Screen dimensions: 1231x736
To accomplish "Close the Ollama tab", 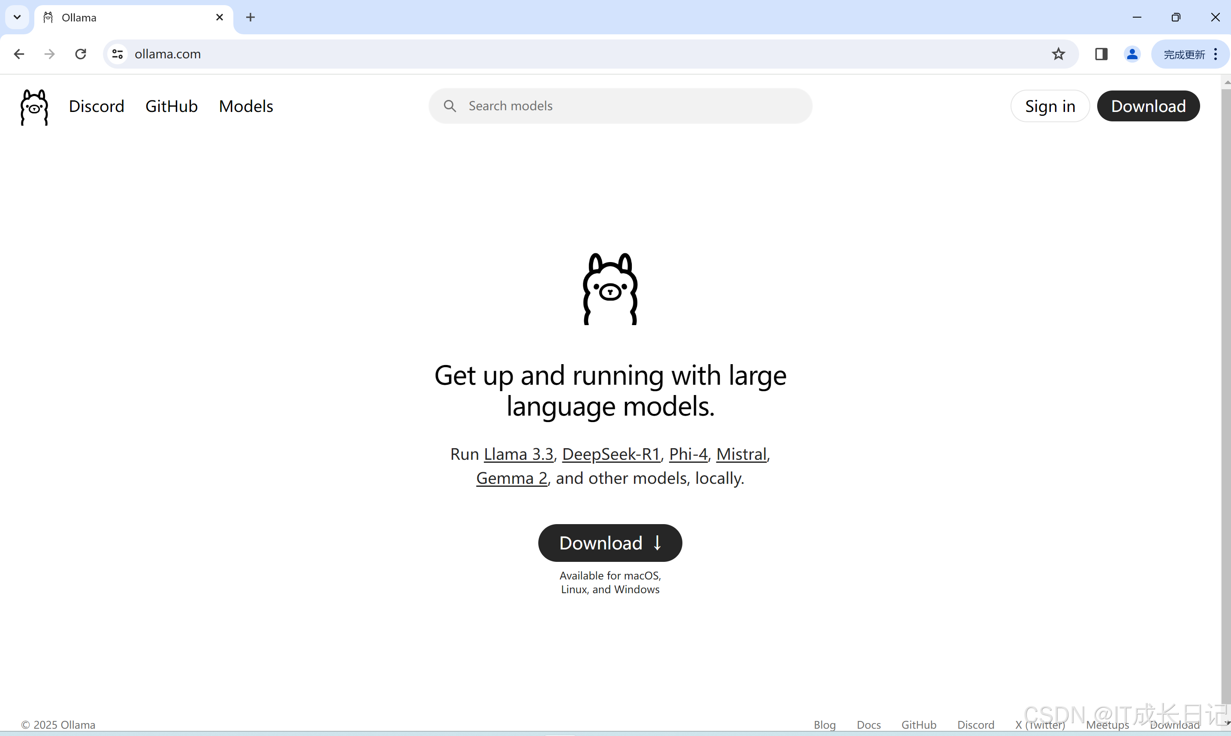I will click(x=220, y=17).
